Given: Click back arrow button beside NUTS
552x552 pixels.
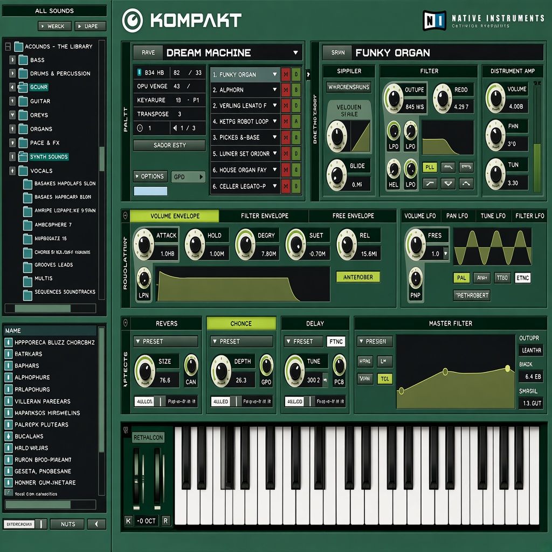Looking at the screenshot, I should tap(96, 524).
